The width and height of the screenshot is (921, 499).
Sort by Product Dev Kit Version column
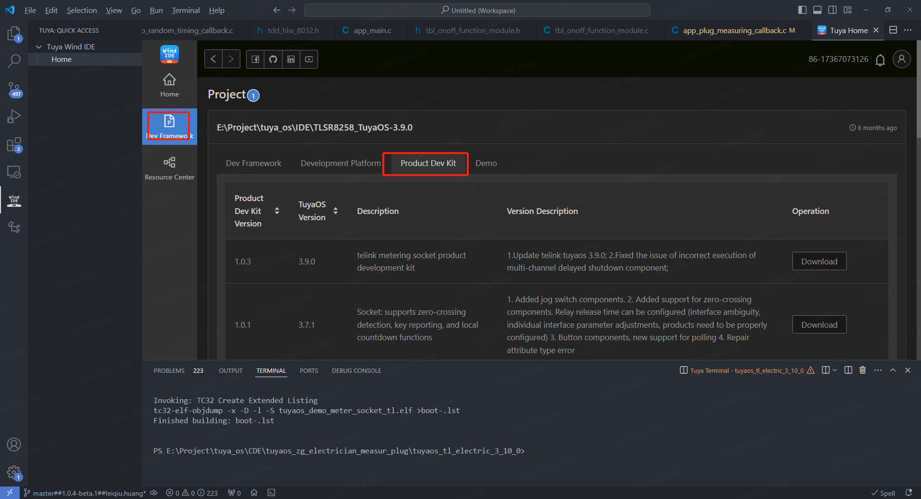click(277, 211)
